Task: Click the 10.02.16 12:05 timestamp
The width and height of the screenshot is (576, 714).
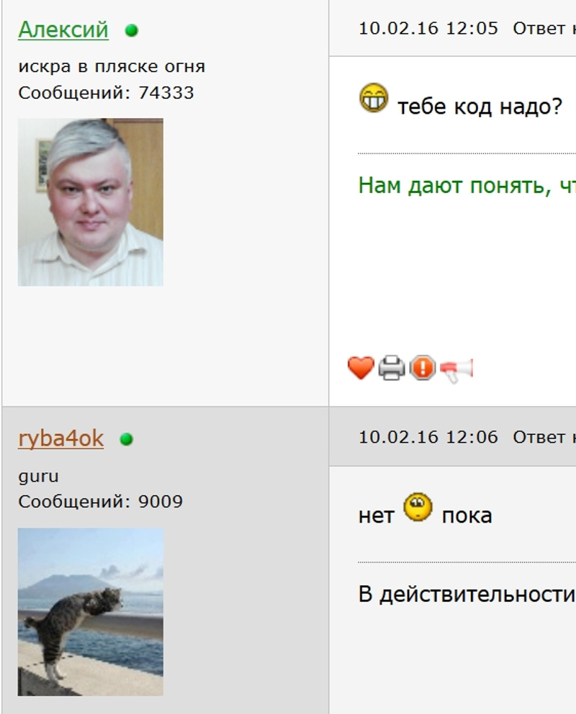Action: [x=428, y=29]
